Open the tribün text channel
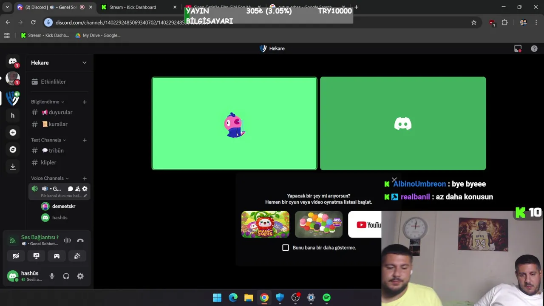The height and width of the screenshot is (306, 544). pos(59,150)
